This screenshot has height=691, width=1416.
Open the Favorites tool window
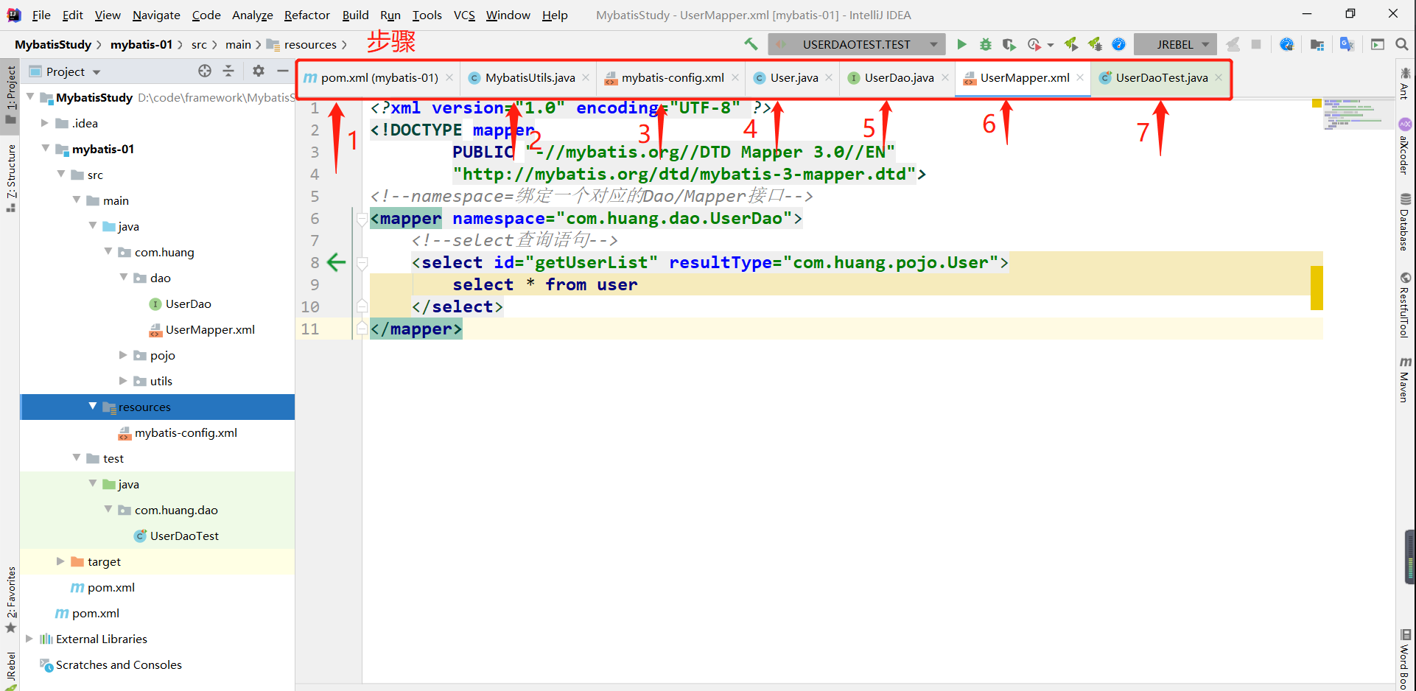click(x=10, y=600)
